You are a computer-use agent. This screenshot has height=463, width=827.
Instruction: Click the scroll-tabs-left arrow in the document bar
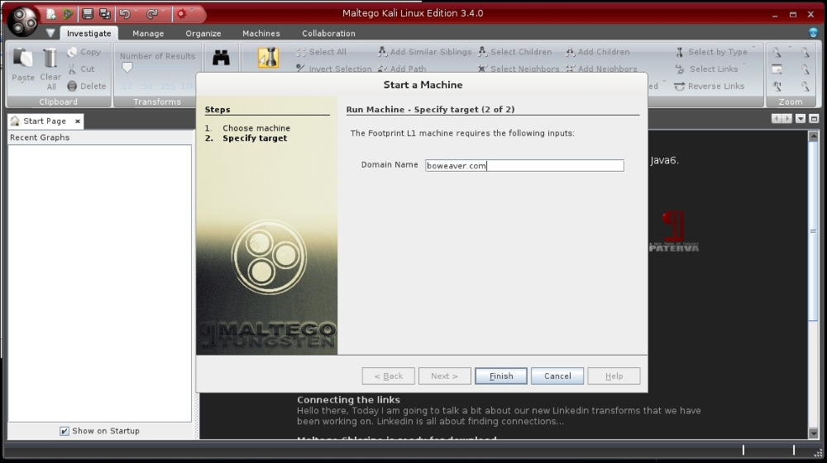776,119
